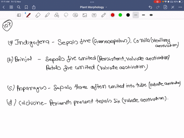Select the Eraser tool
Viewport: 184px width, 138px height.
(x=38, y=15)
